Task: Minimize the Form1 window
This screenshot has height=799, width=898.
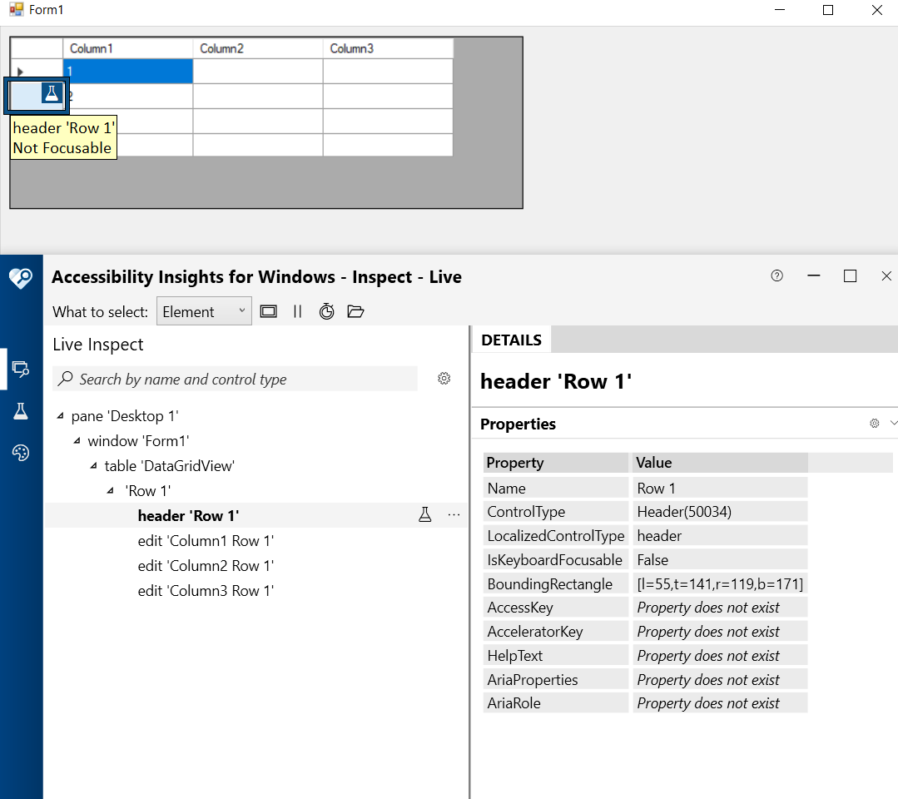Action: click(780, 10)
